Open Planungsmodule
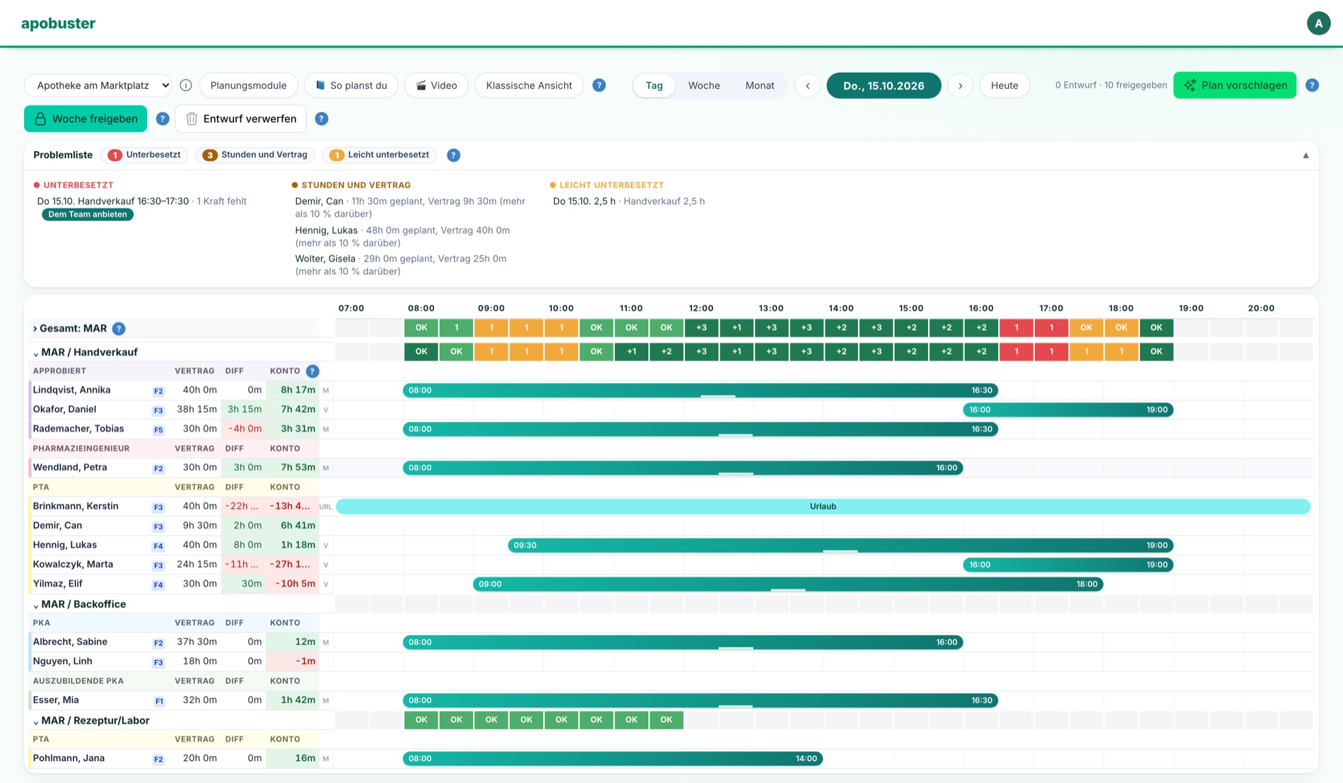The height and width of the screenshot is (783, 1343). (x=249, y=86)
